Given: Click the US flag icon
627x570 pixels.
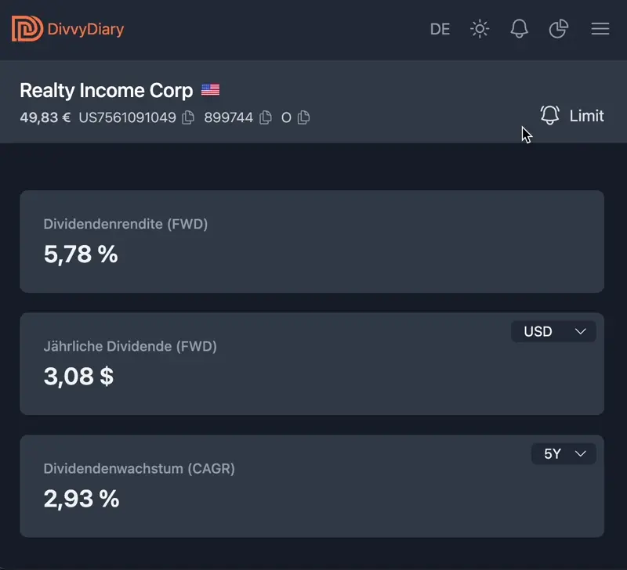Looking at the screenshot, I should click(210, 90).
